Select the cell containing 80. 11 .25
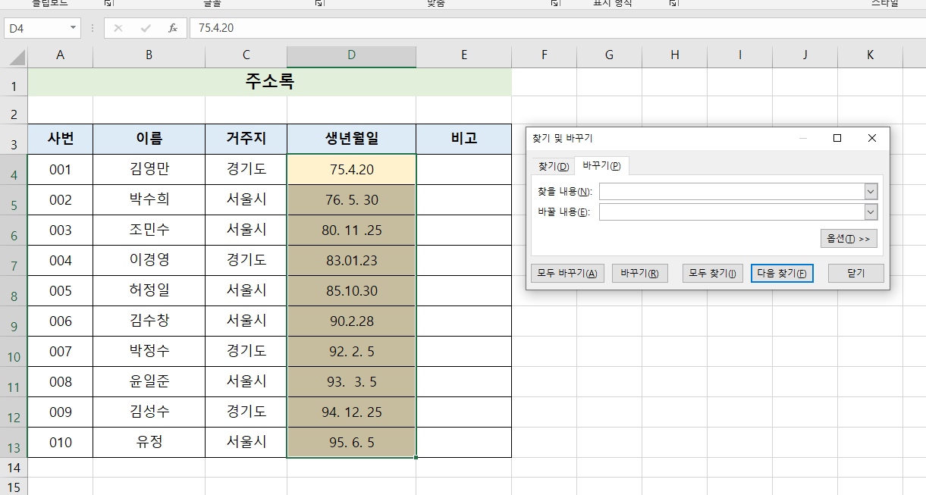Viewport: 926px width, 495px height. pos(351,230)
